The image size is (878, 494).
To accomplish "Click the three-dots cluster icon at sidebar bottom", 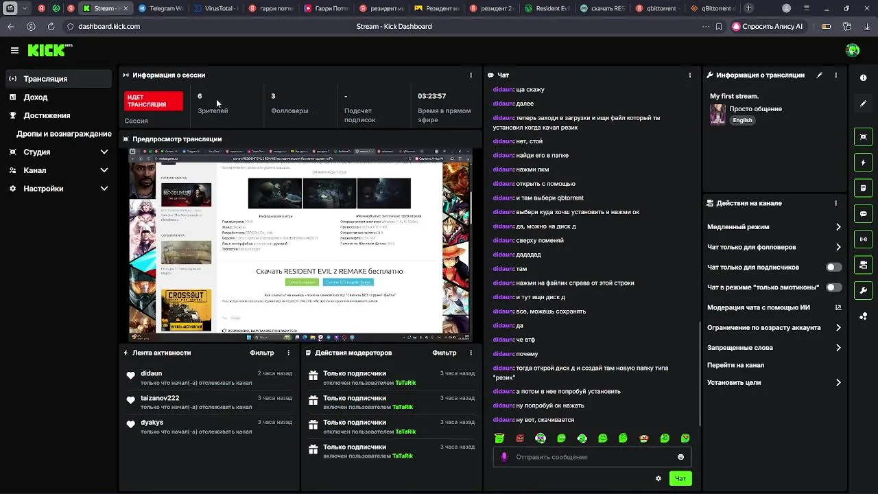I will click(x=863, y=316).
